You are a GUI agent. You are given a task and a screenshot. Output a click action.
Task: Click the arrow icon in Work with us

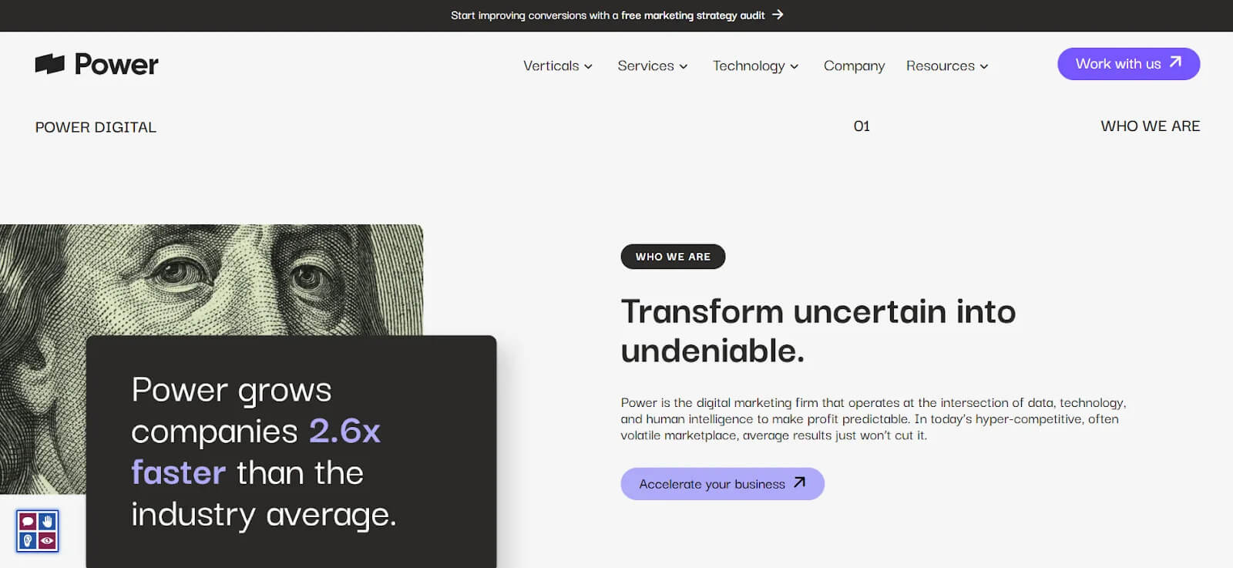tap(1175, 62)
